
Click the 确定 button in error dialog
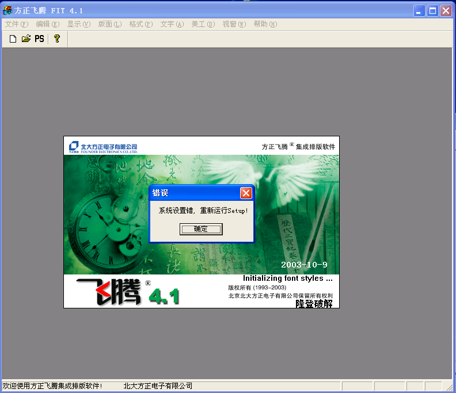click(201, 229)
